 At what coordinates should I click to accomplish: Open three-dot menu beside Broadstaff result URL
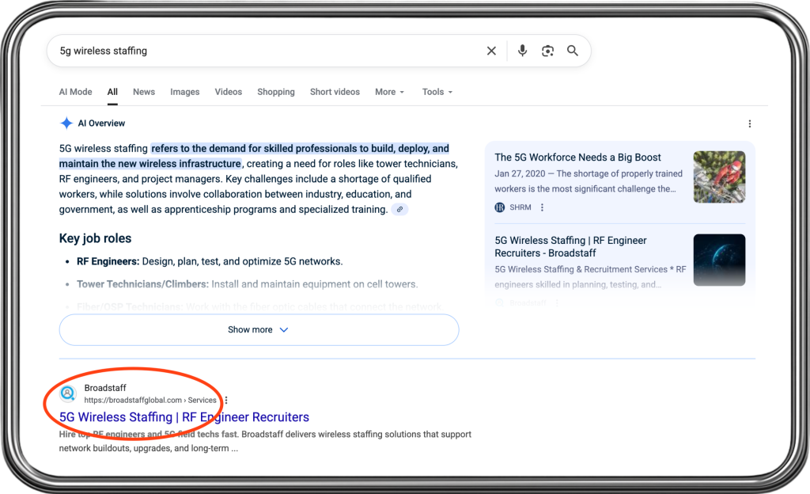(x=226, y=401)
